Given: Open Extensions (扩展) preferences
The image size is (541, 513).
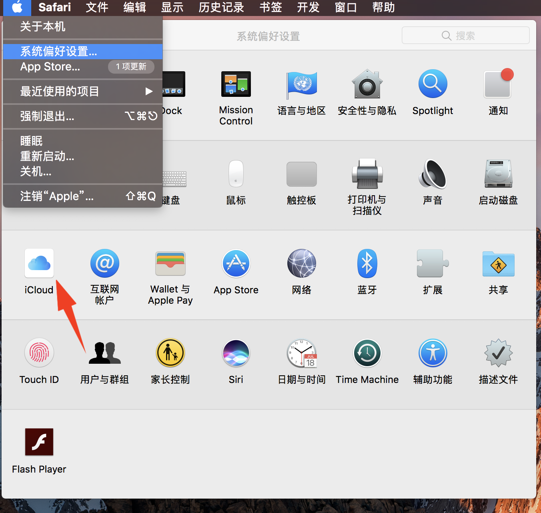Looking at the screenshot, I should (433, 263).
